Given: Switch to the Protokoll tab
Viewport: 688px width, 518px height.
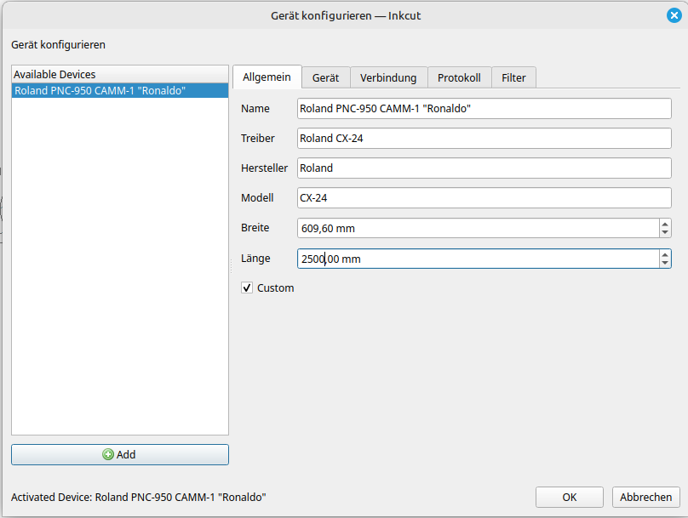Looking at the screenshot, I should pyautogui.click(x=459, y=78).
